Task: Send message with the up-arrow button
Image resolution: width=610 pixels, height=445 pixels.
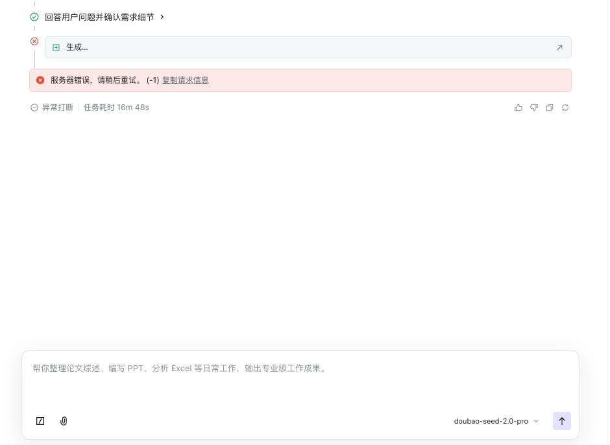Action: [562, 421]
